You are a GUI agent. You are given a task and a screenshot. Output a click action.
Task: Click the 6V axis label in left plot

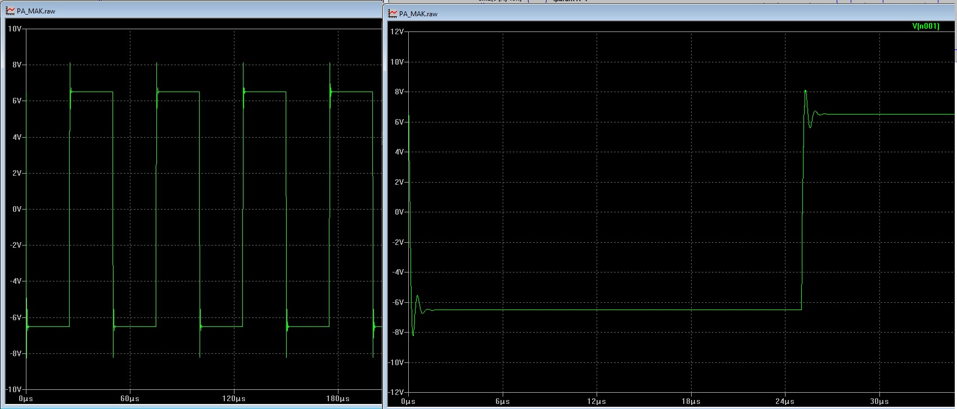point(16,101)
